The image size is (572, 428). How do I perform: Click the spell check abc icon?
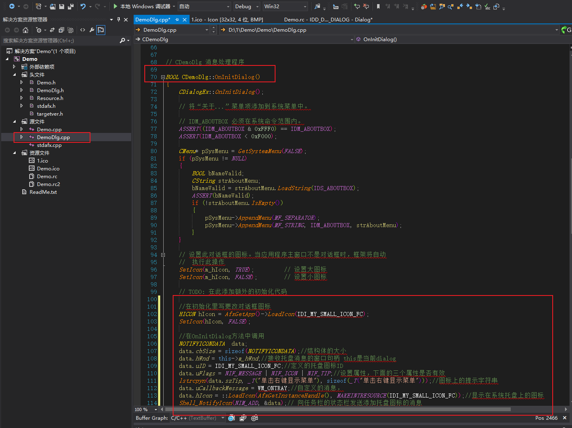tap(487, 7)
